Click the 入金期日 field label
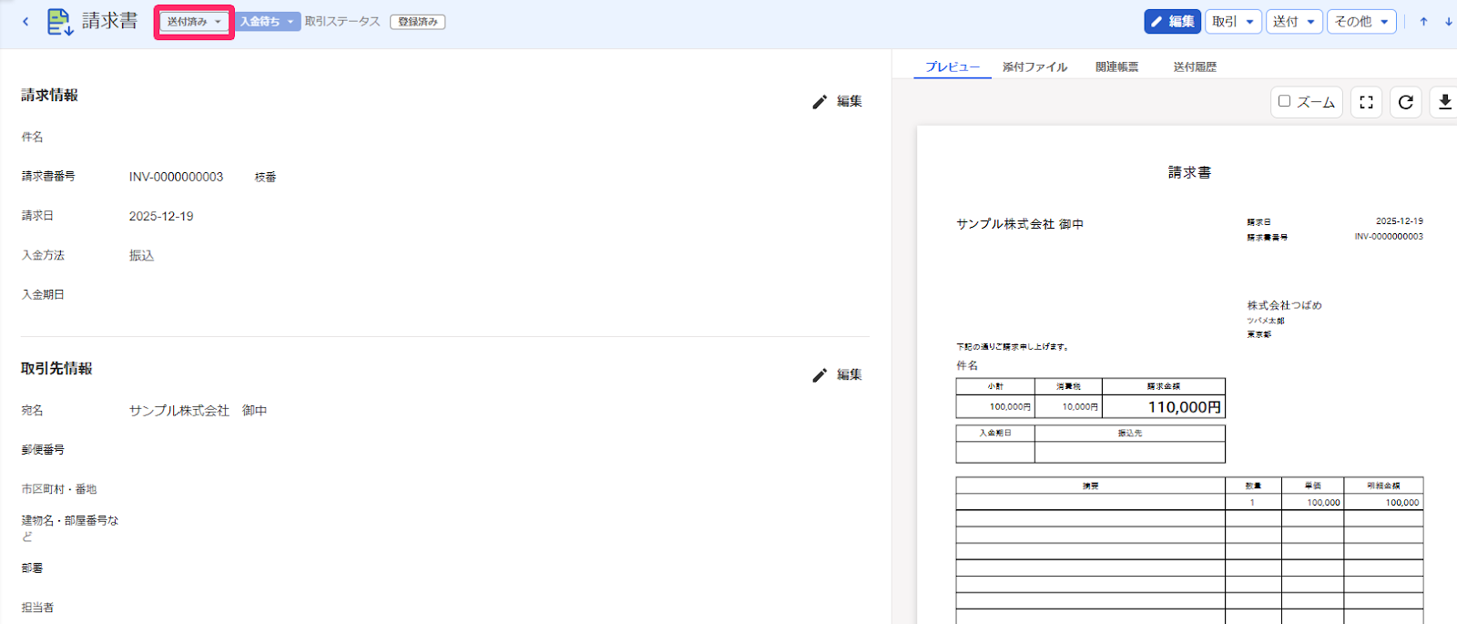Screen dimensions: 1457x624 pyautogui.click(x=43, y=295)
